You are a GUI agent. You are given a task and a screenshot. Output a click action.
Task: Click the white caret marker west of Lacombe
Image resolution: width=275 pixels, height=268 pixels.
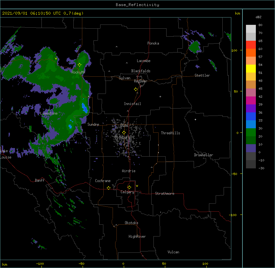point(127,63)
